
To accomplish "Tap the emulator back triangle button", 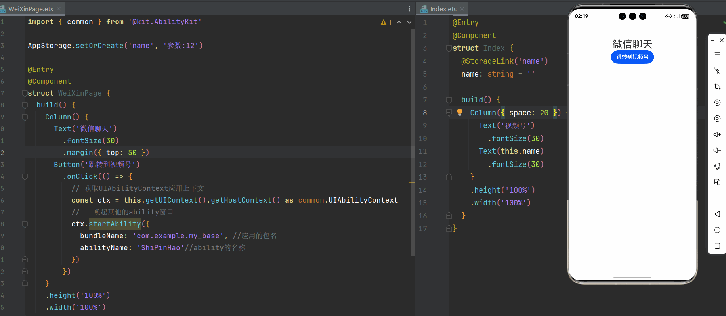I will pos(717,214).
